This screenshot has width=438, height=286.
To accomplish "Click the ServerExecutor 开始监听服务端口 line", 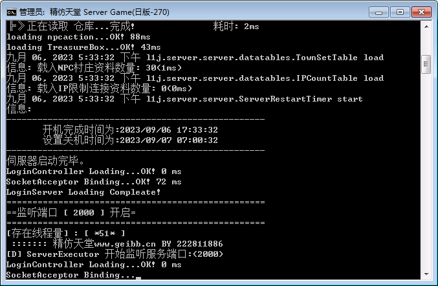I will coord(115,254).
